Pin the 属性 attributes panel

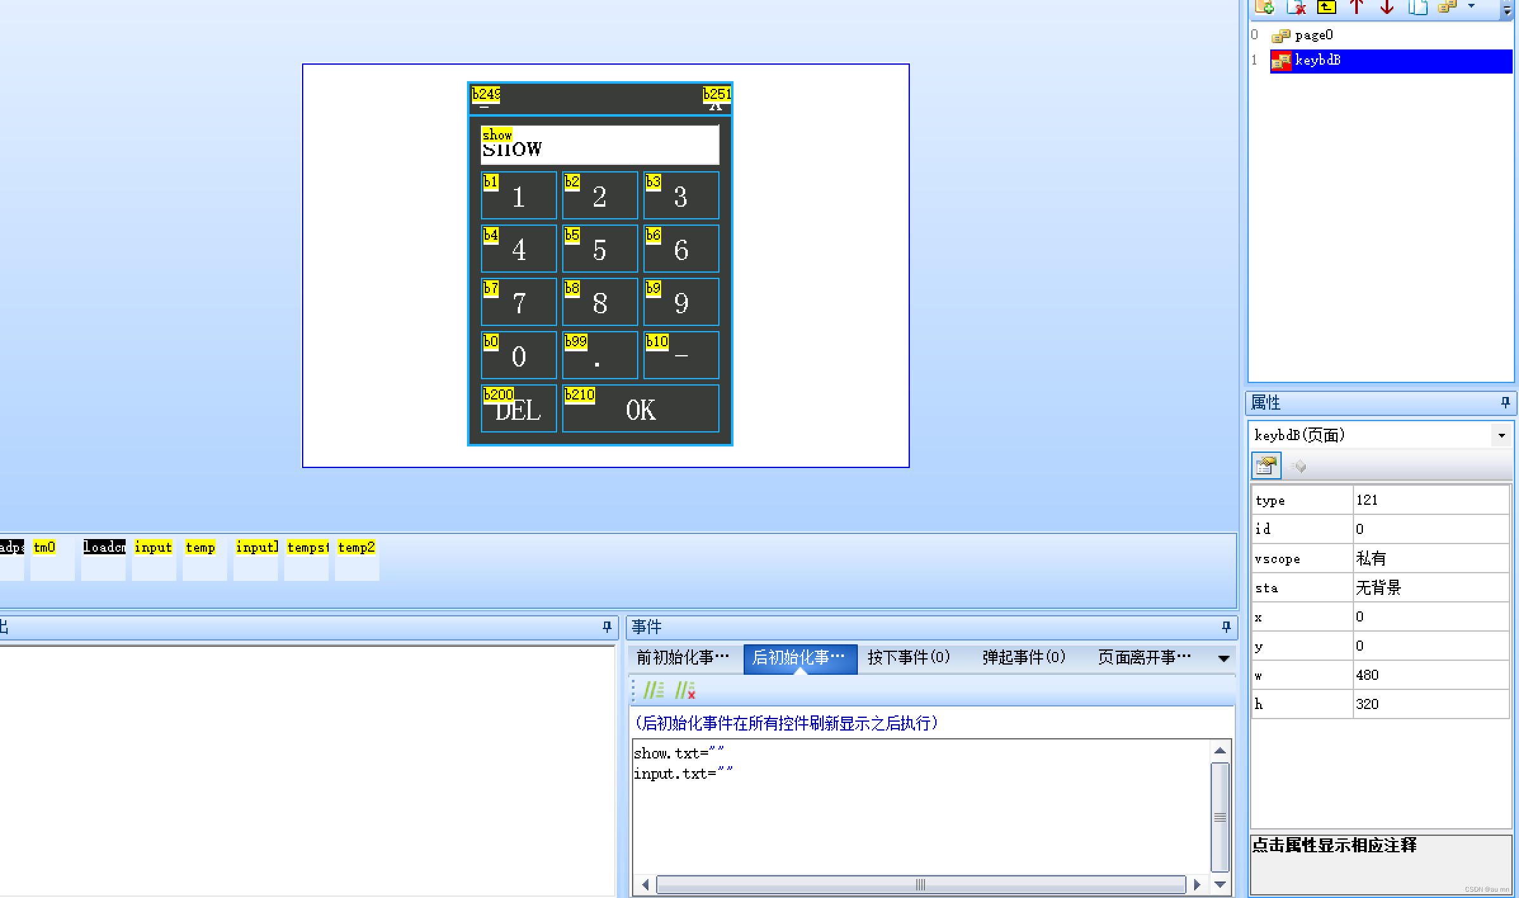coord(1505,402)
